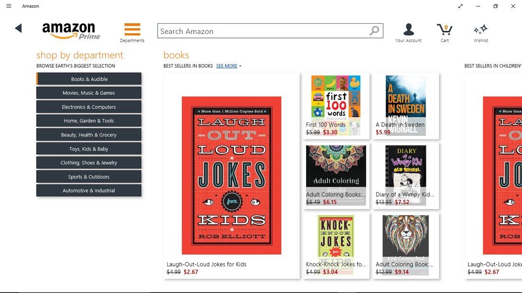Select Movies, Music & Games department
The image size is (522, 293).
click(89, 93)
